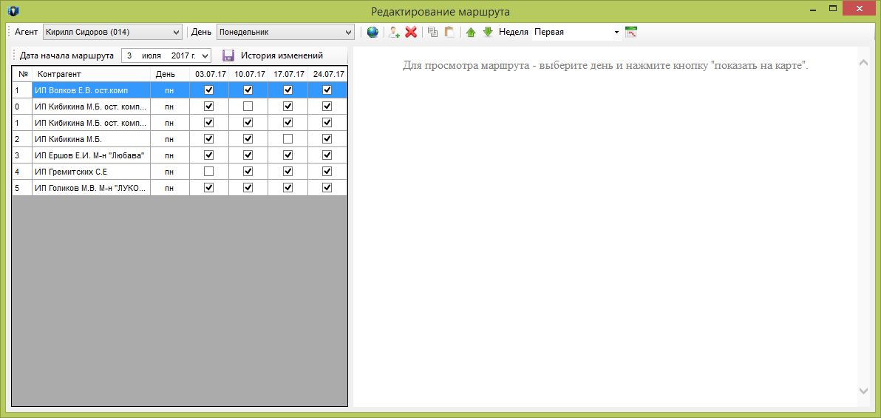881x418 pixels.
Task: Check 10.07.17 for the row numbered 0
Action: 248,107
